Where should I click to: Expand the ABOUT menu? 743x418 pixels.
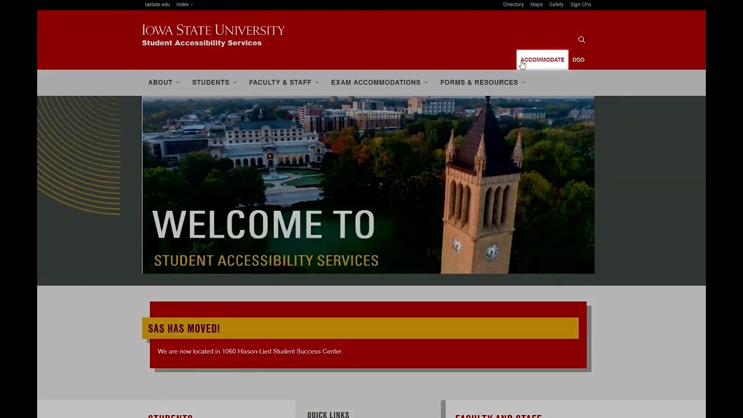point(164,82)
